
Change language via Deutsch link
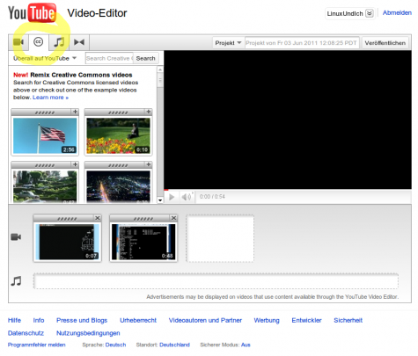click(x=115, y=345)
